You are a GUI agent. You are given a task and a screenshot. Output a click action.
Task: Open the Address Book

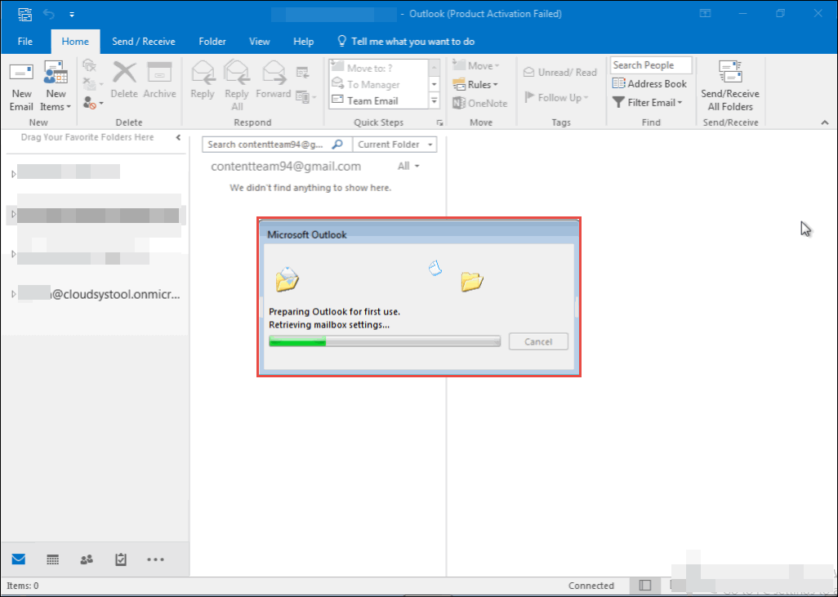click(649, 83)
